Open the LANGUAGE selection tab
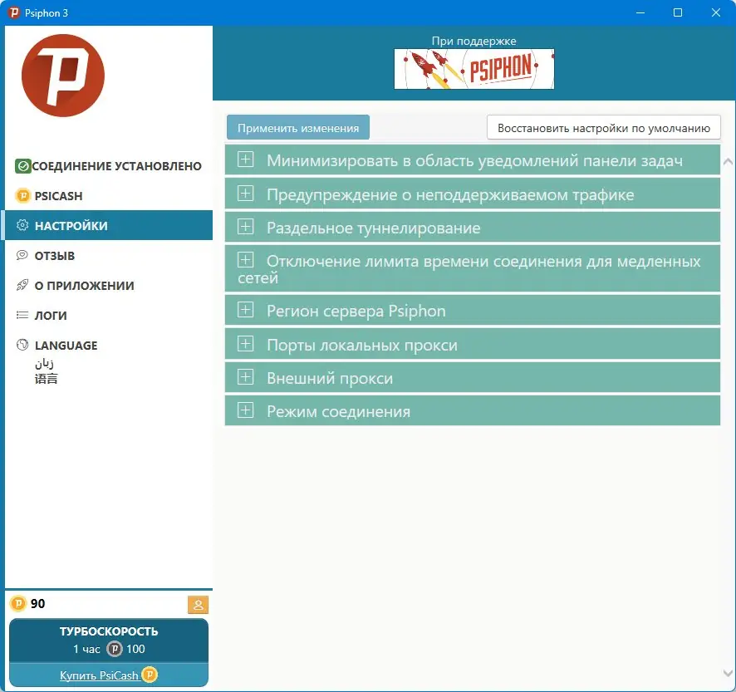The height and width of the screenshot is (692, 736). [x=109, y=361]
